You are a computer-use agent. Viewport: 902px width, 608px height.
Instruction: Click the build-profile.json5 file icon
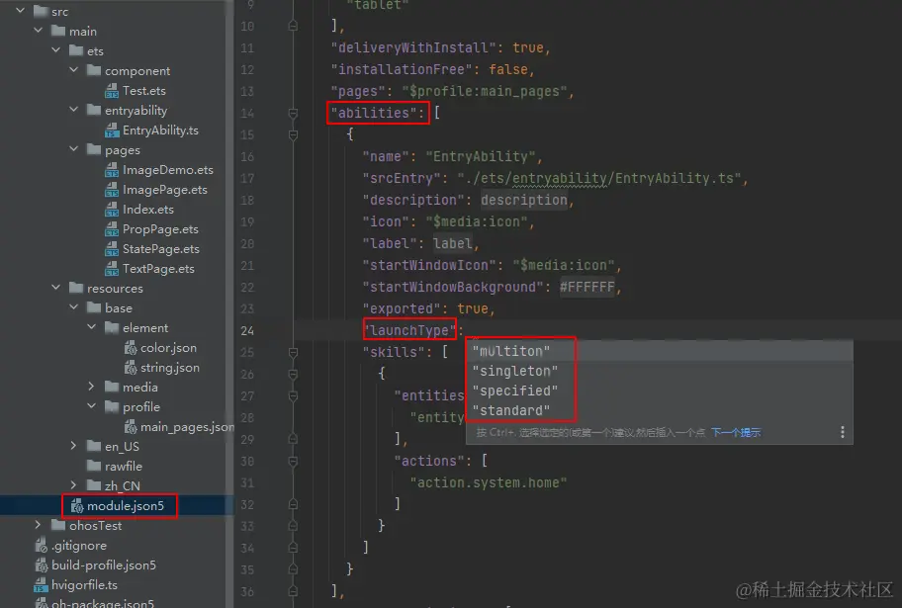(x=42, y=565)
